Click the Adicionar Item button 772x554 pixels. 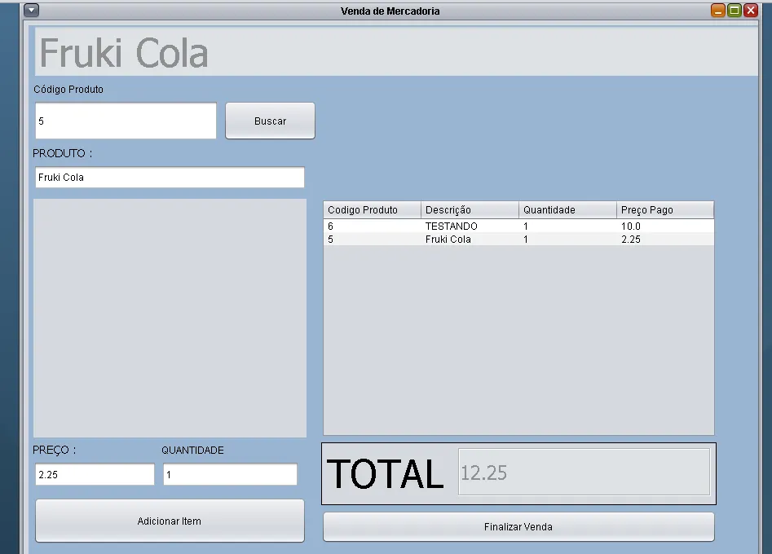[x=170, y=521]
